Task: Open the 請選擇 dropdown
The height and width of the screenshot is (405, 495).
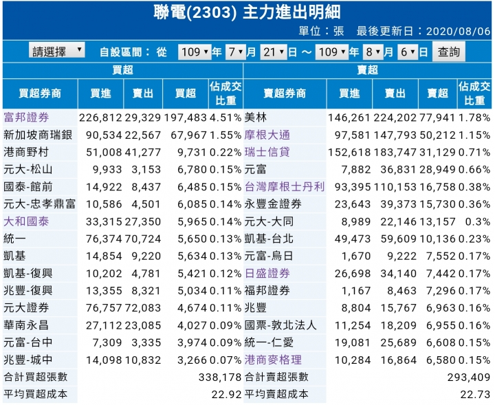Action: (x=57, y=50)
